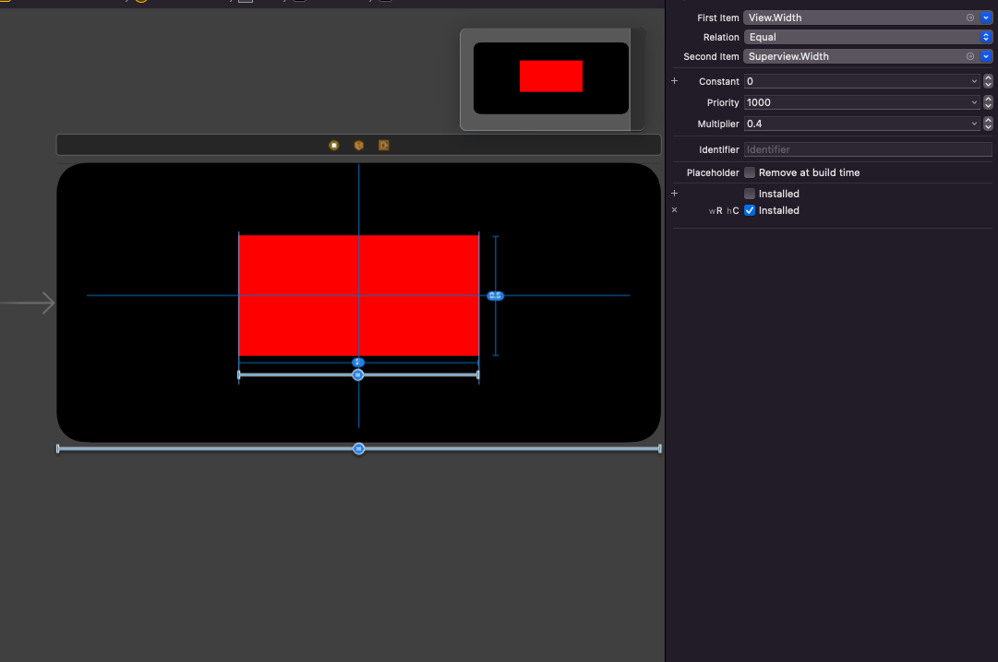
Task: Click the View Controller yellow icon
Action: click(333, 146)
